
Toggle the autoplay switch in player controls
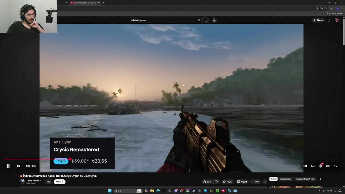click(305, 166)
